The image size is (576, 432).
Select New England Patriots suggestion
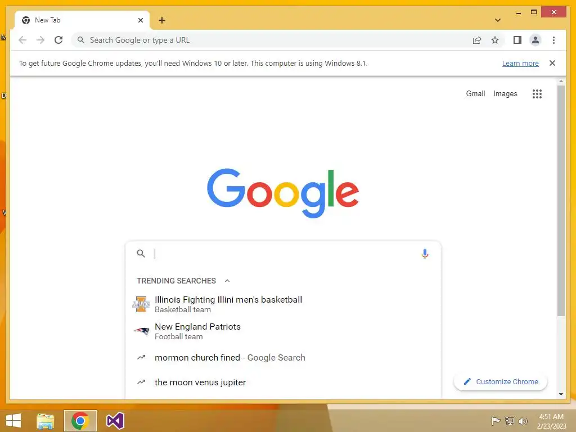tap(283, 331)
